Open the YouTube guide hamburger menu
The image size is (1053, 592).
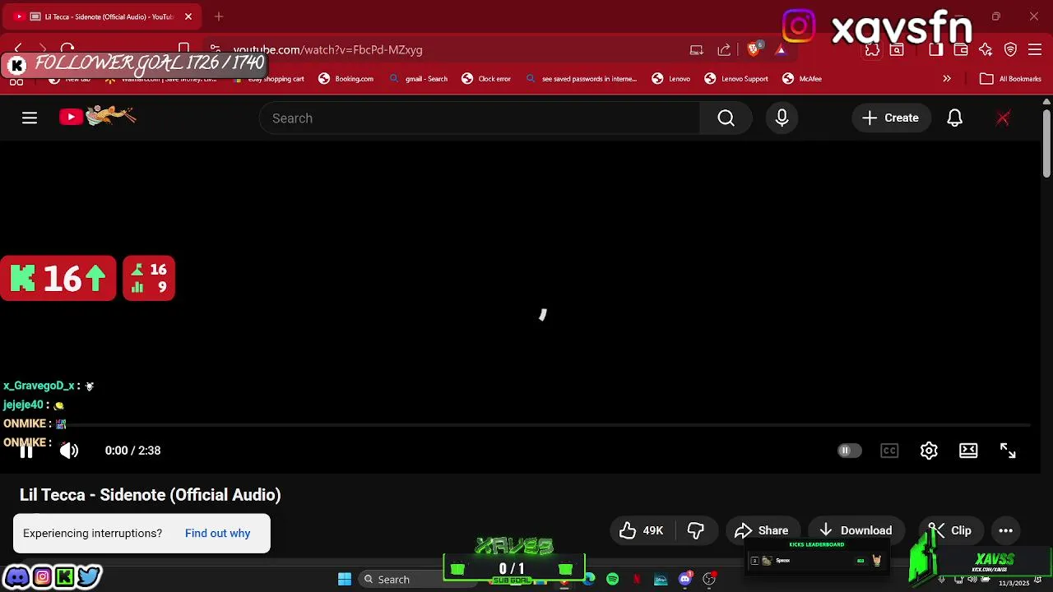(x=30, y=118)
